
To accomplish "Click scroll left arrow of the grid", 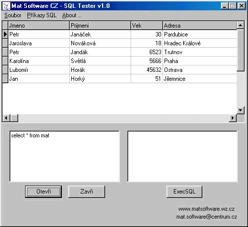I will 6,118.
